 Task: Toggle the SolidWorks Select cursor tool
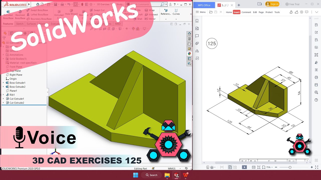point(75,4)
